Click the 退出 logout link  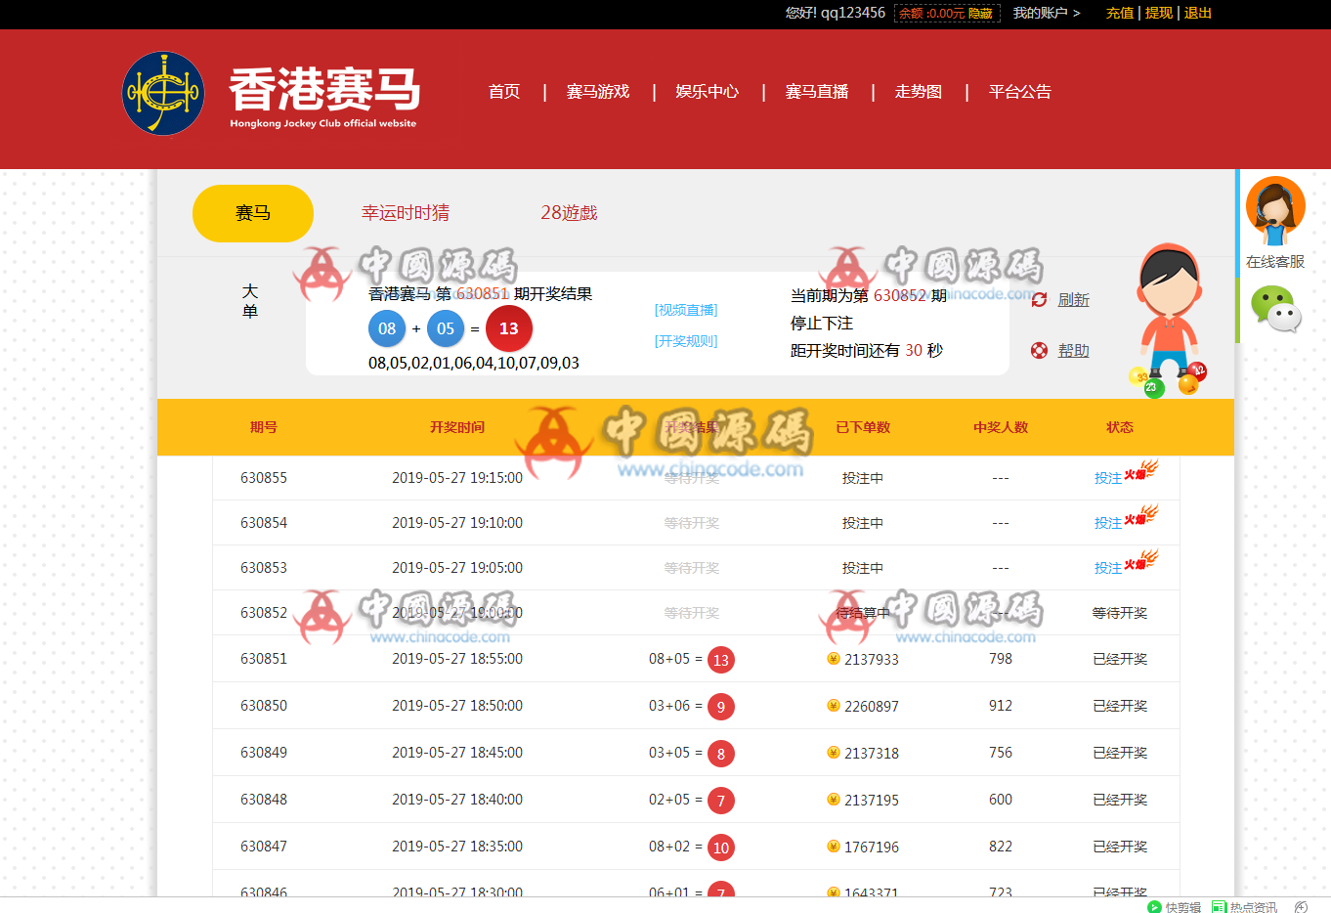(1198, 13)
